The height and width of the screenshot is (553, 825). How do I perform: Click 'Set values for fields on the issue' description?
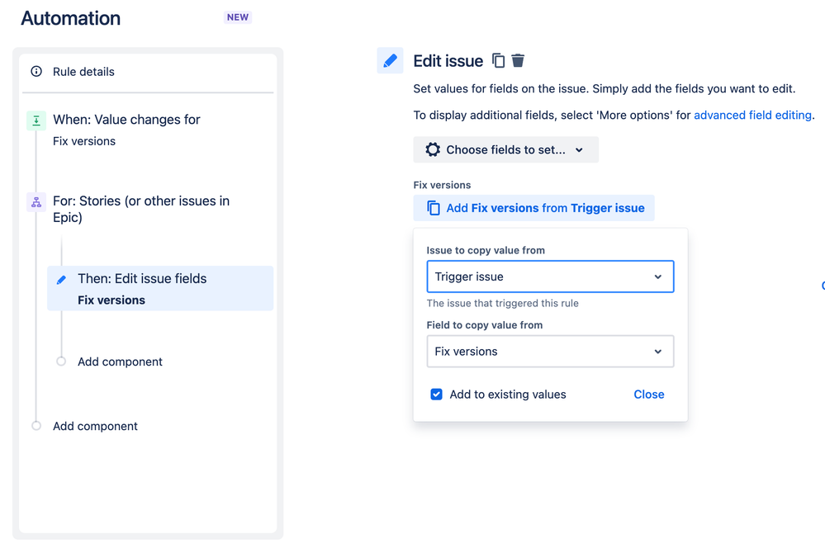tap(604, 89)
